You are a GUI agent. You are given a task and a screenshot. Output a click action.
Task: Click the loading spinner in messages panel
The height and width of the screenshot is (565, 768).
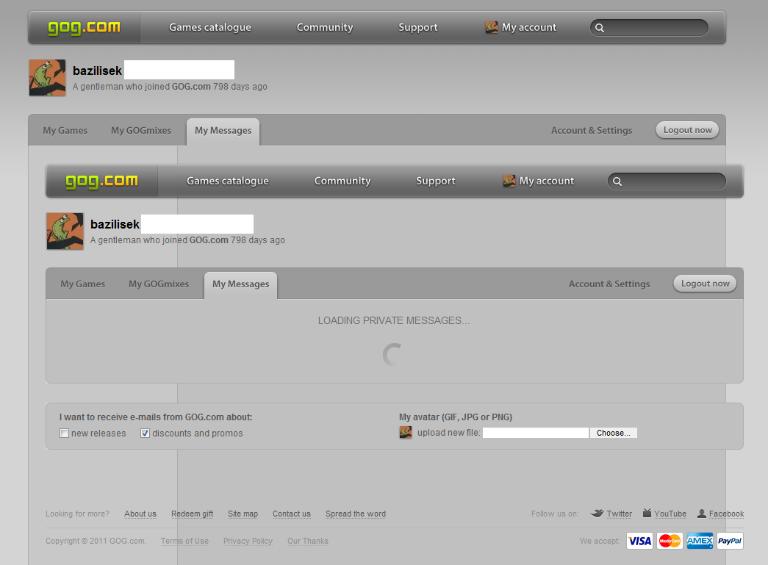[394, 354]
